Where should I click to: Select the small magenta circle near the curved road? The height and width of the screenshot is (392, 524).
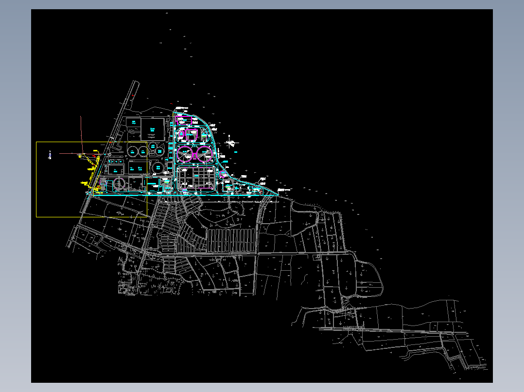point(223,174)
